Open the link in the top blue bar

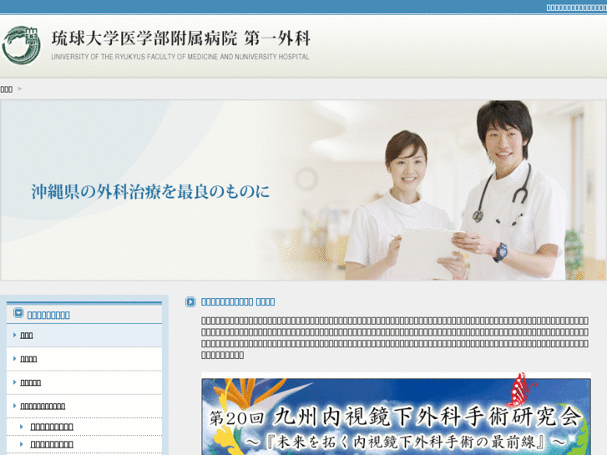(576, 8)
